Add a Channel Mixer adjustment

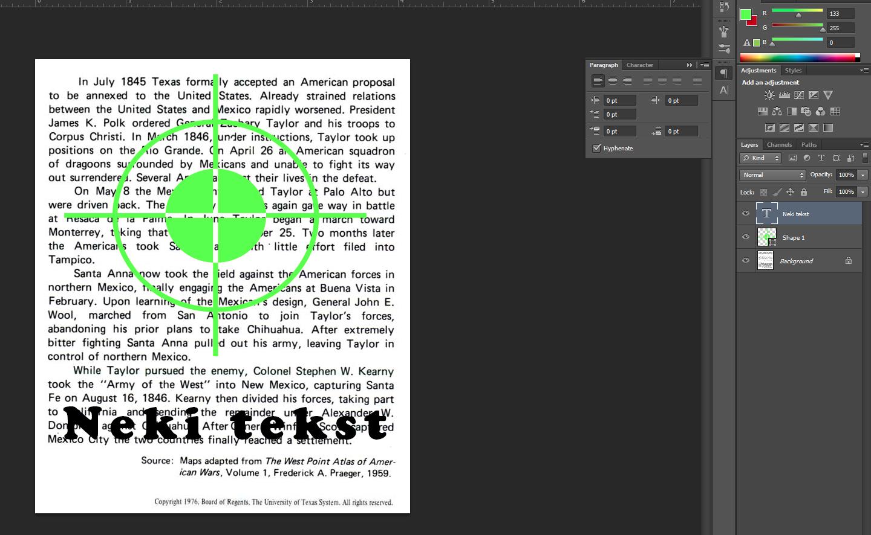821,111
